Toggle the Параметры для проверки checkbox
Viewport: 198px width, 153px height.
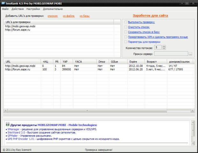click(x=126, y=42)
